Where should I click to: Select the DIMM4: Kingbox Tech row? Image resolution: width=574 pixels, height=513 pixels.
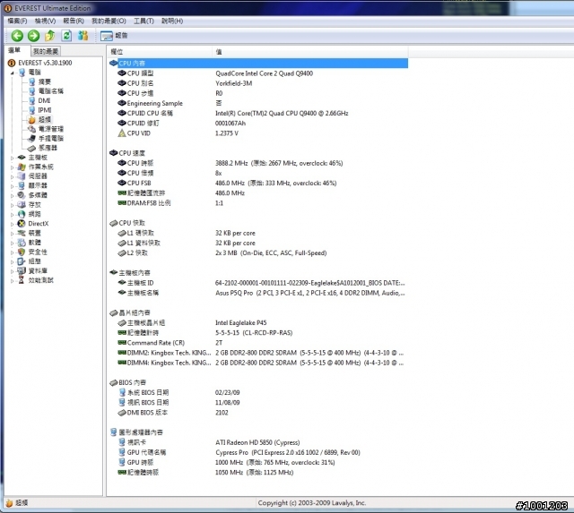coord(258,363)
